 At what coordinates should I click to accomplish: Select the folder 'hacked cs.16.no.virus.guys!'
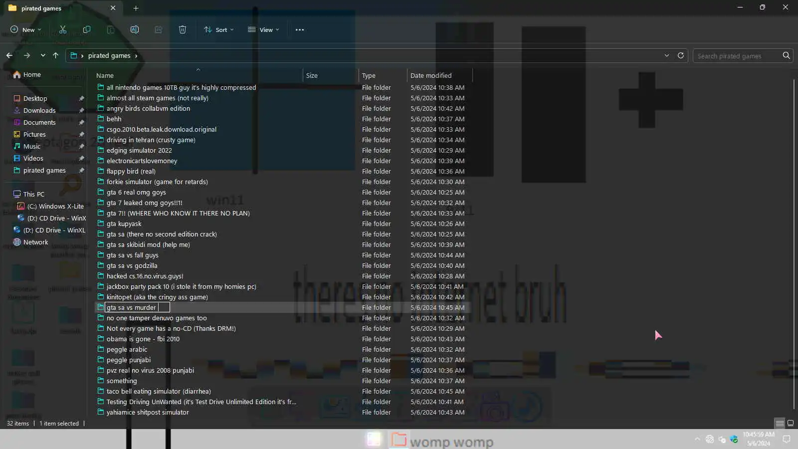pyautogui.click(x=145, y=276)
